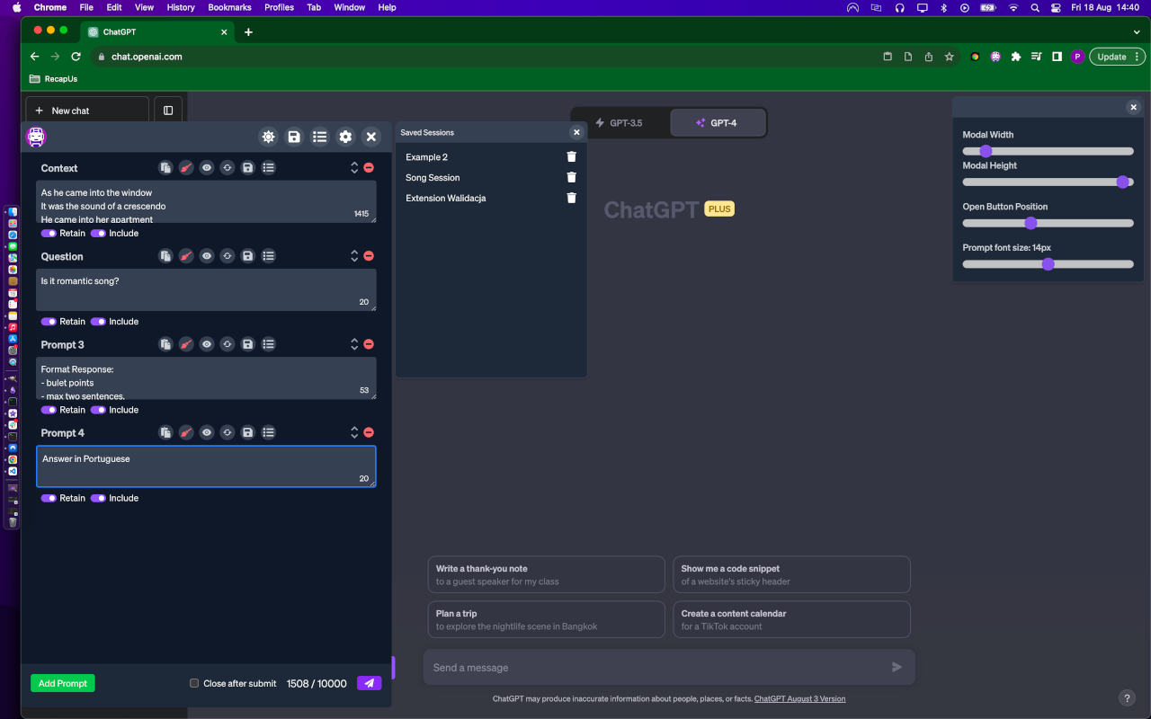The height and width of the screenshot is (719, 1151).
Task: Open the Profiles menu in the menu bar
Action: [x=279, y=7]
